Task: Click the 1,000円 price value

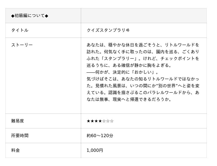Action: tap(95, 150)
